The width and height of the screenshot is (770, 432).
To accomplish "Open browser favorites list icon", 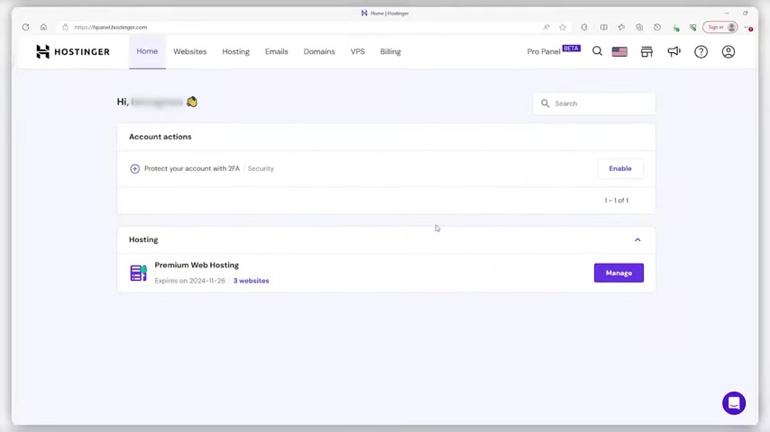I will (x=622, y=27).
